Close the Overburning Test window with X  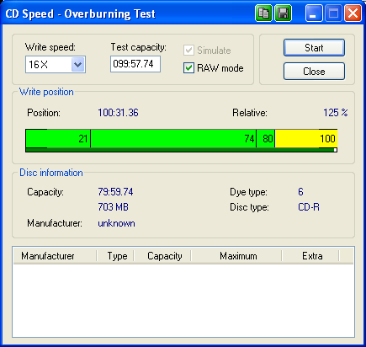point(353,13)
